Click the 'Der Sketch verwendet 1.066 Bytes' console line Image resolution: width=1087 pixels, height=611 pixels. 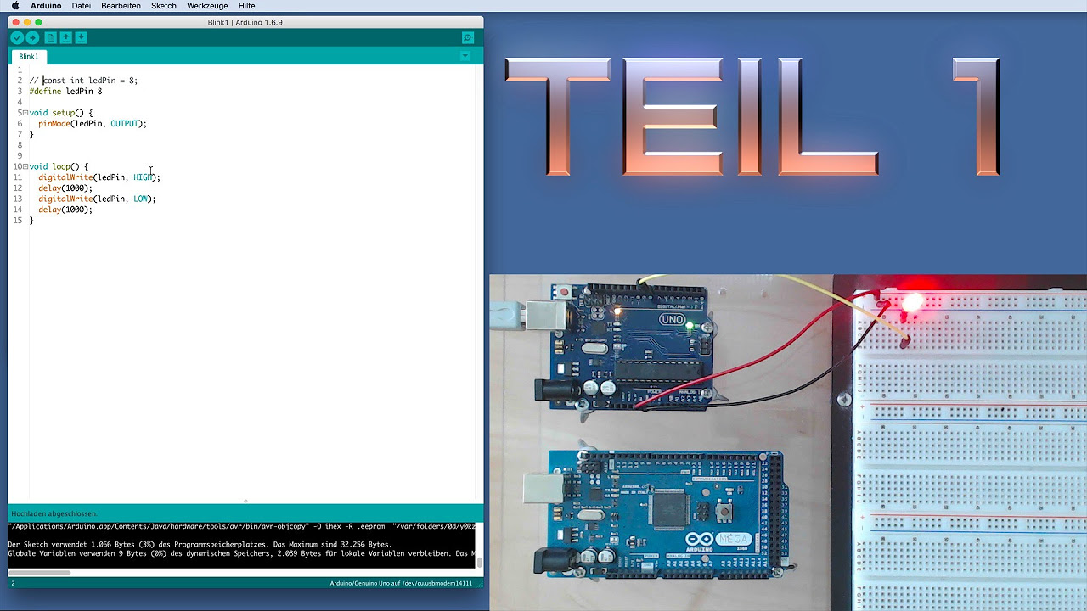200,544
